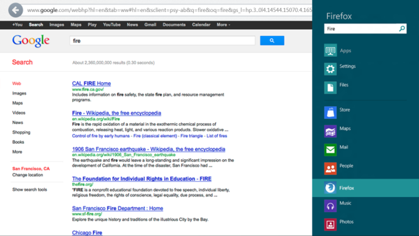The height and width of the screenshot is (236, 419).
Task: Open 1906 San Francisco earthquake result
Action: 149,149
